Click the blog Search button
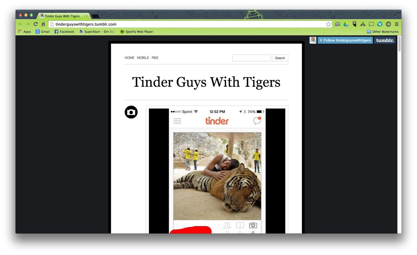Image resolution: width=417 pixels, height=255 pixels. 280,58
